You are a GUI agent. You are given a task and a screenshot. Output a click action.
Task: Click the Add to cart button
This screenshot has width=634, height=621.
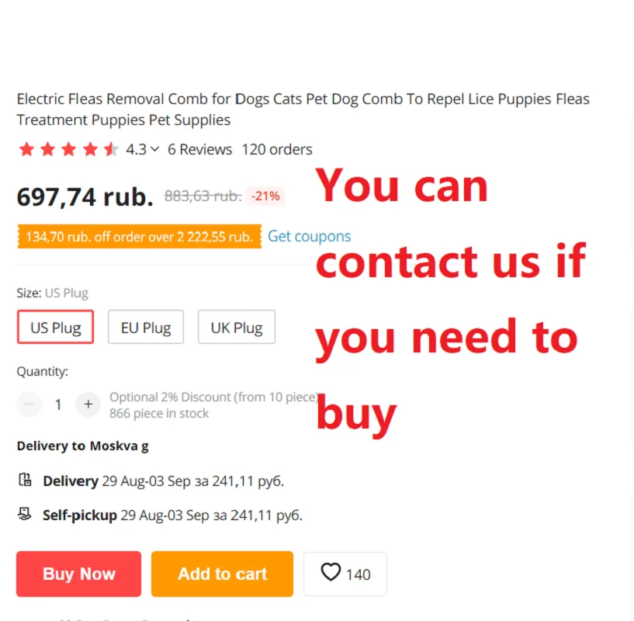pyautogui.click(x=222, y=574)
